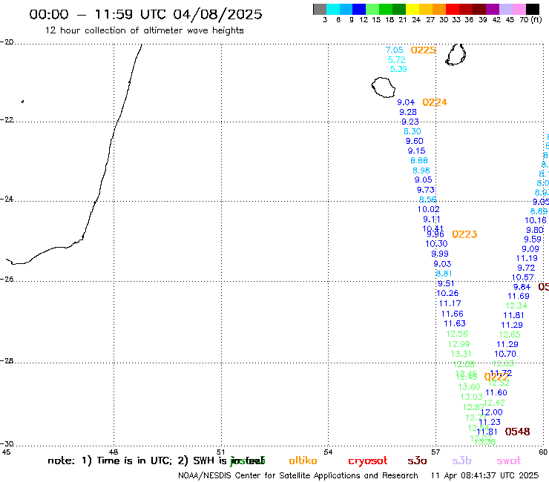Viewport: 549px width, 482px height.
Task: Click the wave height value 5.72
Action: point(396,60)
